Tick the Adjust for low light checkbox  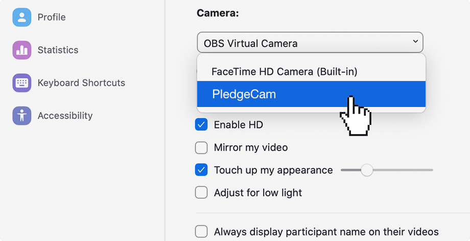[201, 193]
